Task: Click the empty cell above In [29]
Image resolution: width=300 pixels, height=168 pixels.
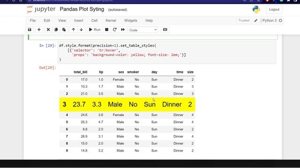Action: point(153,37)
